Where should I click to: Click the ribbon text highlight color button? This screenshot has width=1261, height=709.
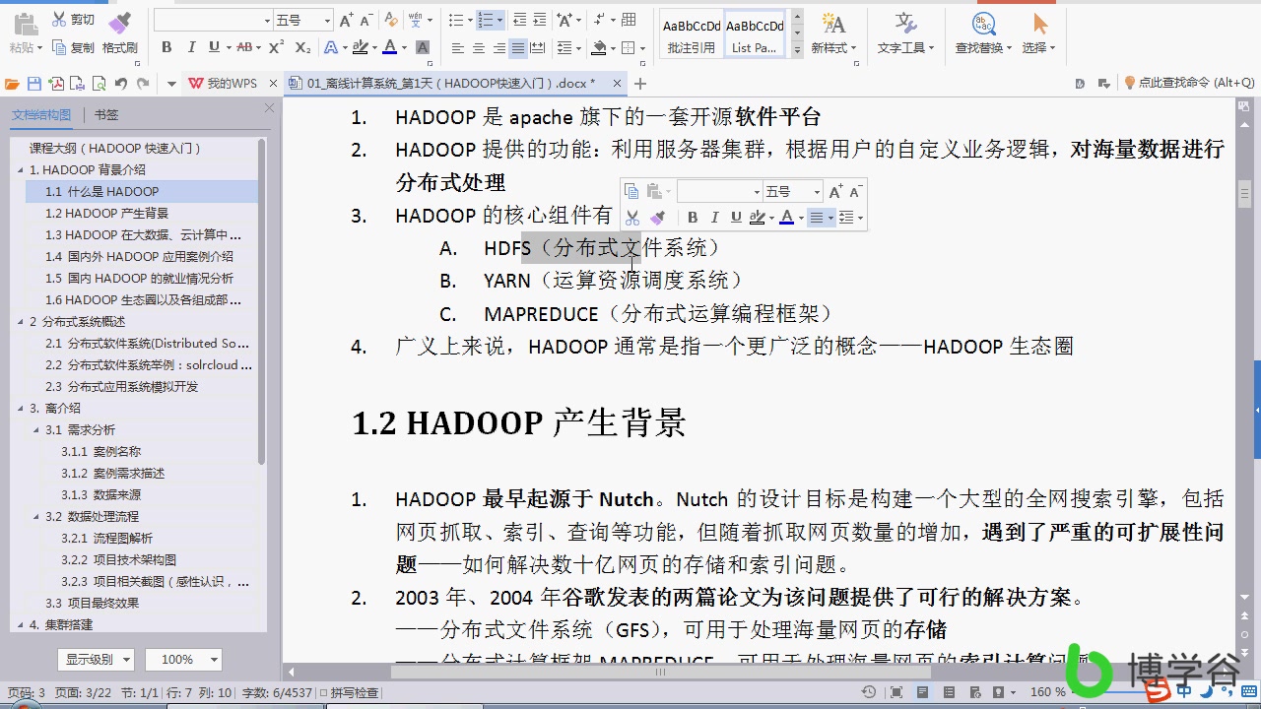point(360,47)
